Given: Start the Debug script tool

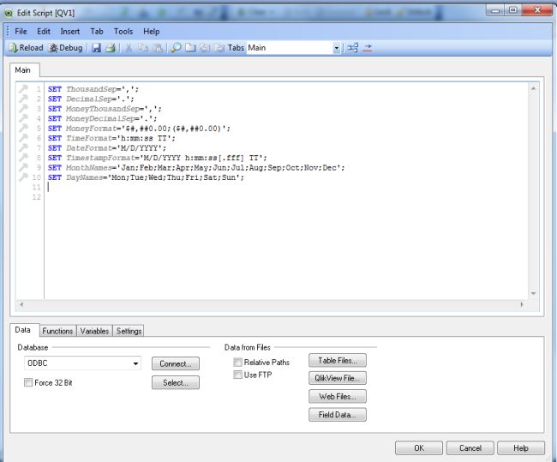Looking at the screenshot, I should [x=65, y=48].
